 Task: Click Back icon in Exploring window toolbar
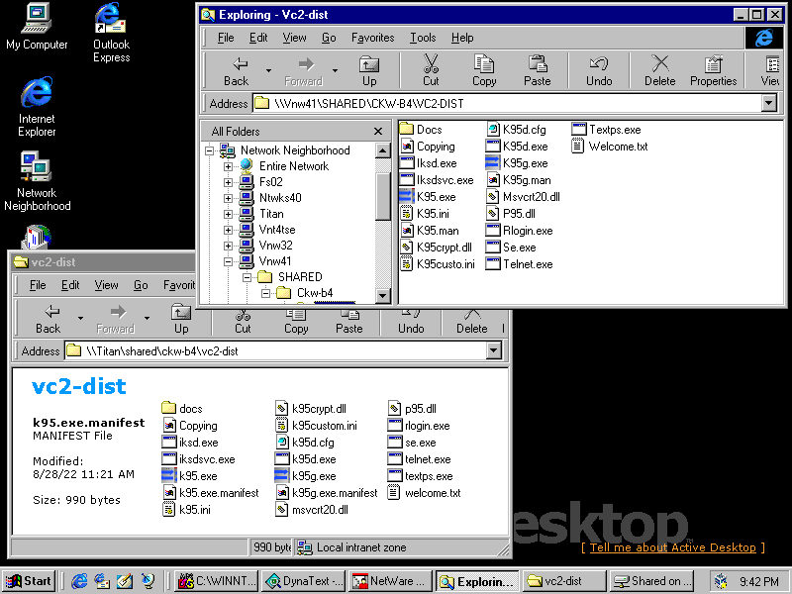click(x=237, y=71)
